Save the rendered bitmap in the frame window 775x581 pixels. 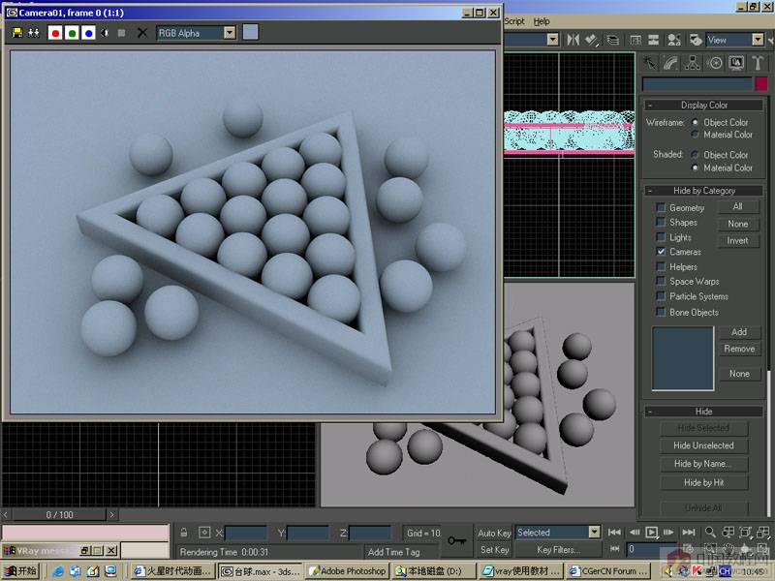(17, 33)
